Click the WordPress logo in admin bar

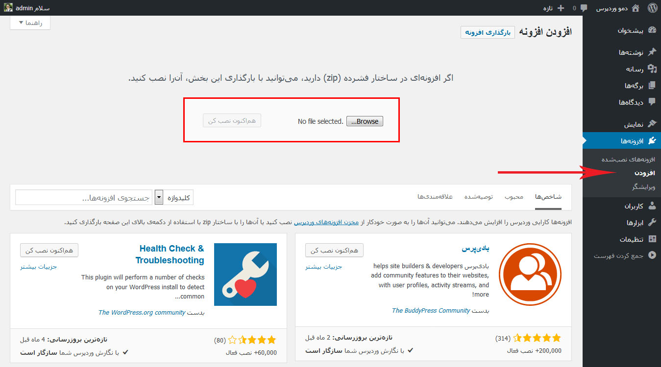tap(652, 8)
